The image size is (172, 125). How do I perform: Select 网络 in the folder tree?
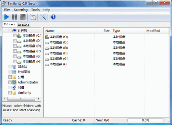pos(21,87)
